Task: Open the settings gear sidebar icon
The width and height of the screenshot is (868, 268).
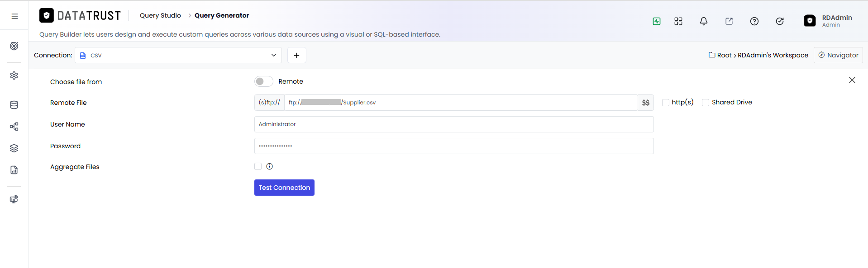Action: tap(14, 75)
